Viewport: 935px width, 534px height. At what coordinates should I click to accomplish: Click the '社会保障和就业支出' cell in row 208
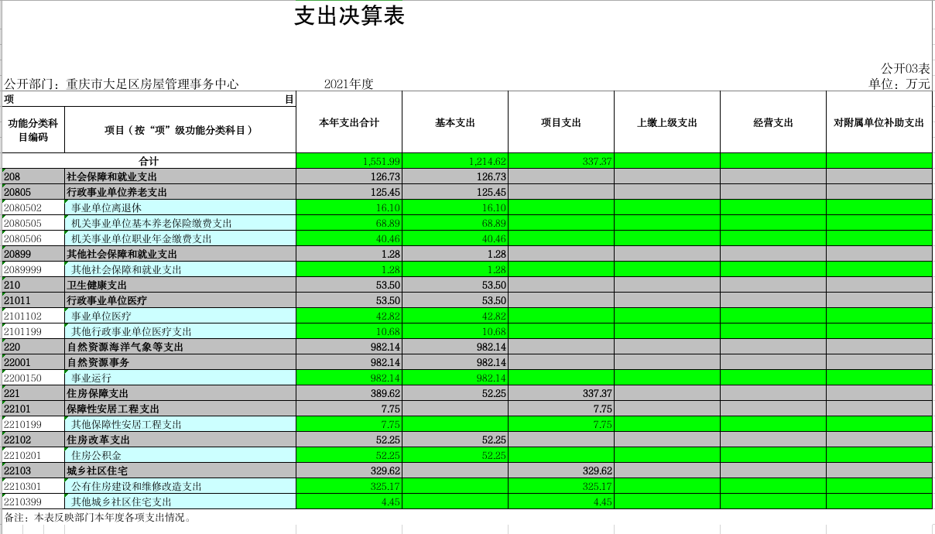(180, 176)
